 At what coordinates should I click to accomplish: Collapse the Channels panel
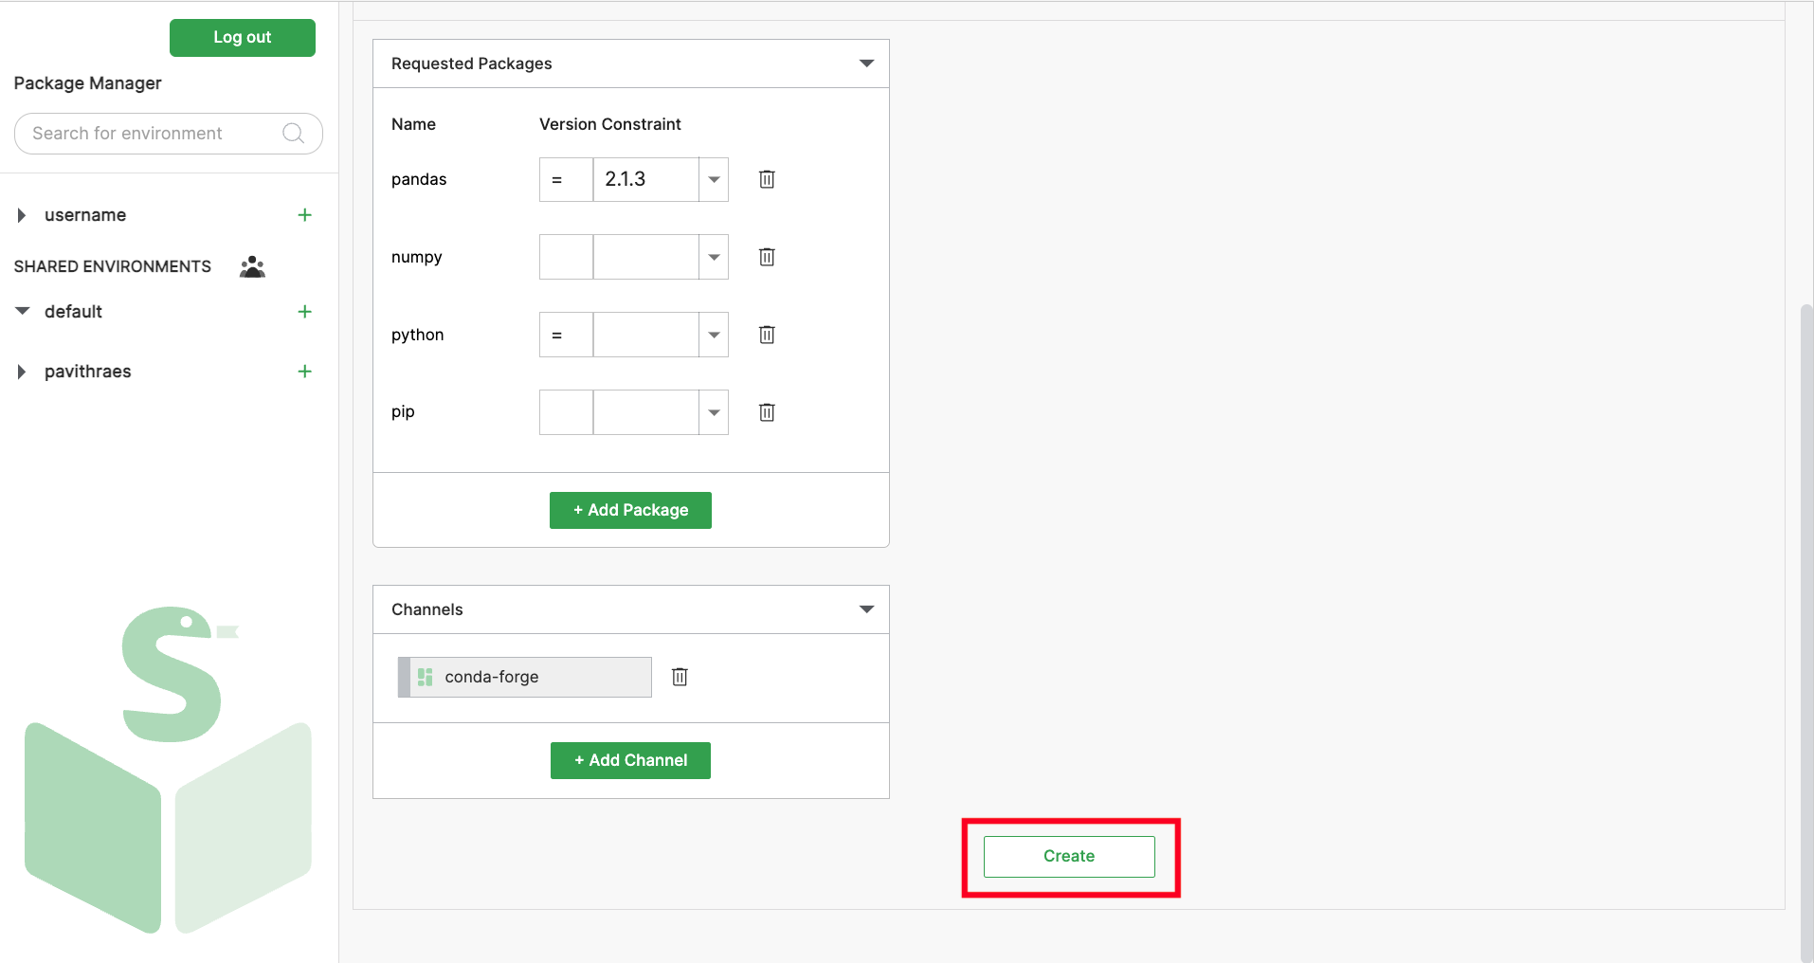pos(866,609)
